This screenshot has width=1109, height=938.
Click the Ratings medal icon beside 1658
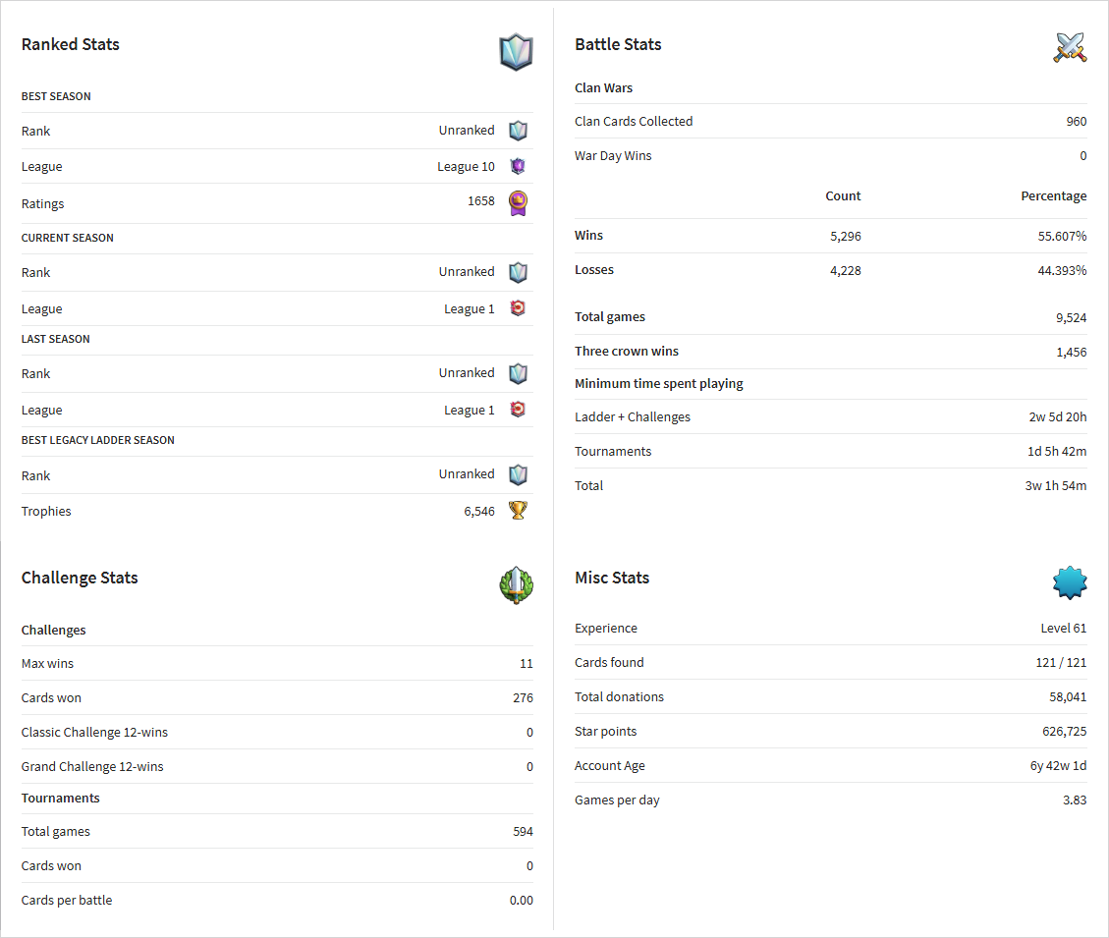click(x=518, y=203)
